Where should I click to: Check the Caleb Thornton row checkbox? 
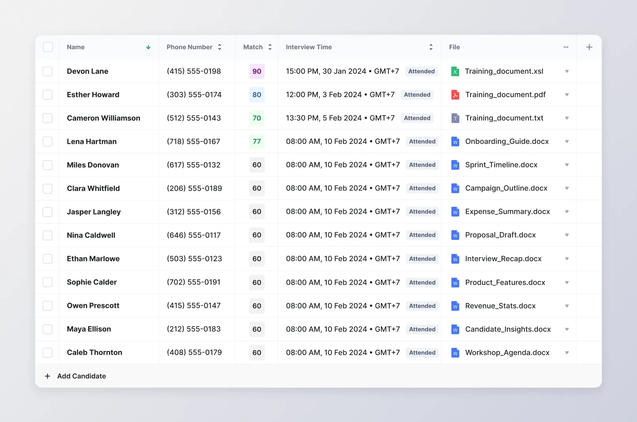[x=48, y=353]
